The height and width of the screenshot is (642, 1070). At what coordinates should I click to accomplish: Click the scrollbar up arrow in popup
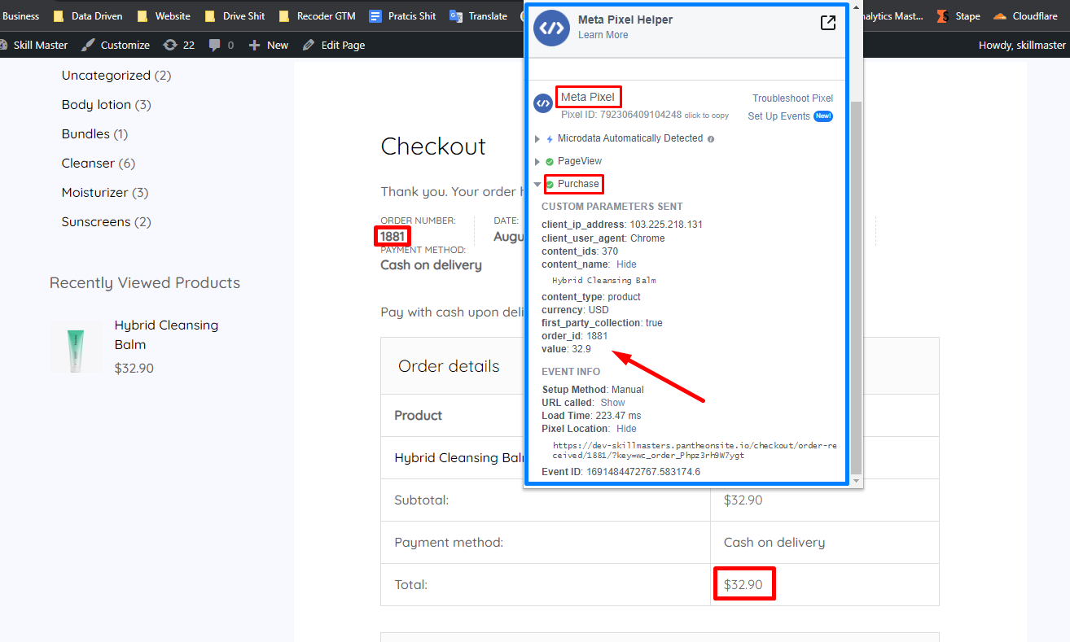[855, 7]
